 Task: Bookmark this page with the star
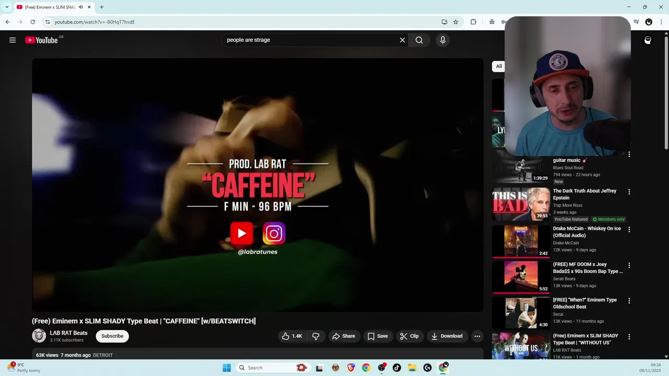456,22
